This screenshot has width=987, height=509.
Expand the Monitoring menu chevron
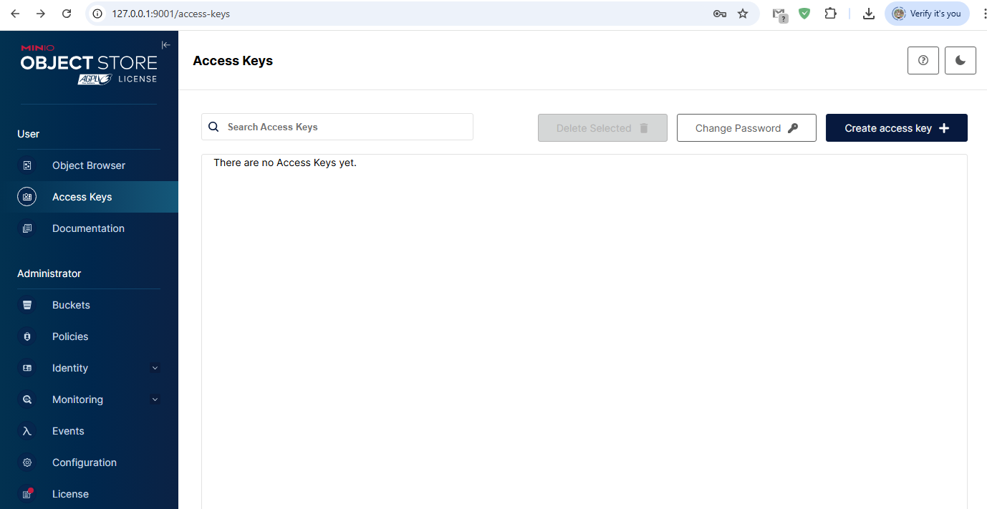click(x=155, y=399)
